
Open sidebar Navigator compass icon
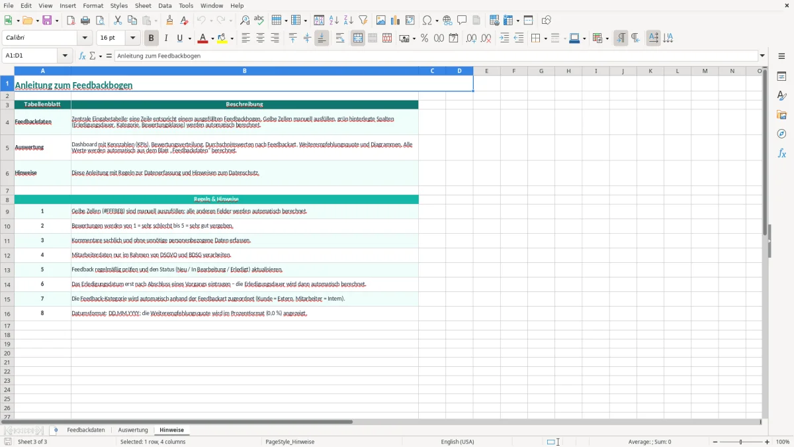pyautogui.click(x=781, y=134)
